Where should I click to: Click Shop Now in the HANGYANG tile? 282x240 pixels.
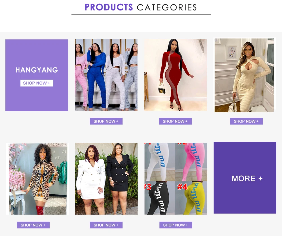pyautogui.click(x=37, y=83)
